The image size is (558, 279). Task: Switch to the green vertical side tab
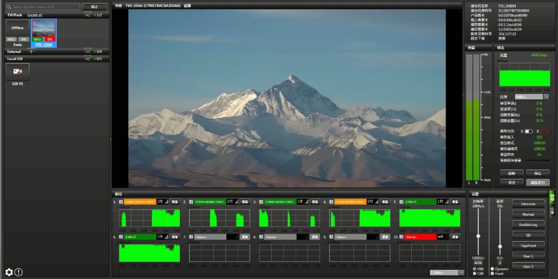point(551,196)
